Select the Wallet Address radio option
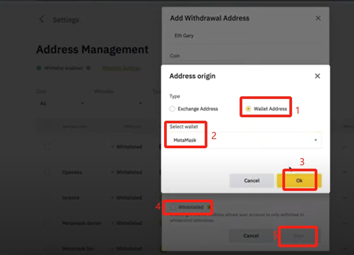The height and width of the screenshot is (255, 354). [248, 109]
